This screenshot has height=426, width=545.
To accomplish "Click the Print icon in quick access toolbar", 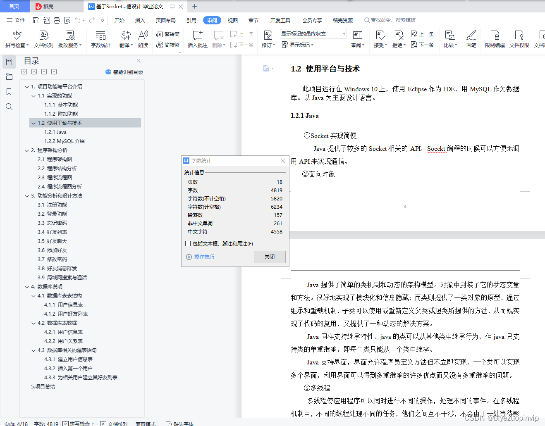I will pos(57,20).
